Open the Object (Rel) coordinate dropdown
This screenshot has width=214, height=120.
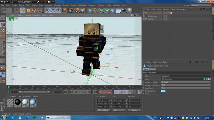tap(104, 110)
